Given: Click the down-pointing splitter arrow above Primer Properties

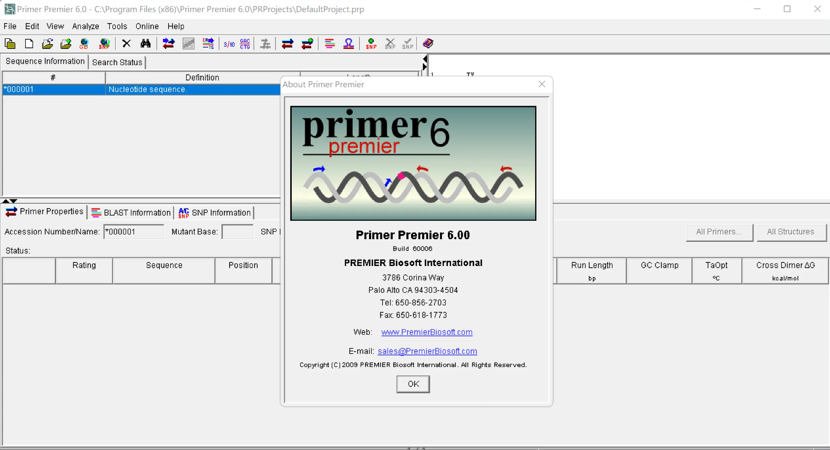Looking at the screenshot, I should 14,201.
